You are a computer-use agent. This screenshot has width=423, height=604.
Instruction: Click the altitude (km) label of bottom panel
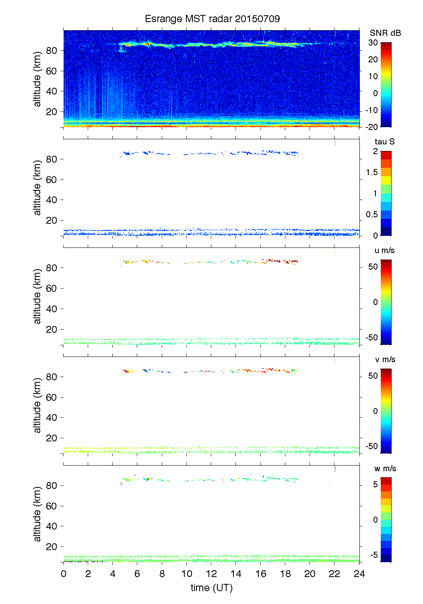click(x=37, y=514)
